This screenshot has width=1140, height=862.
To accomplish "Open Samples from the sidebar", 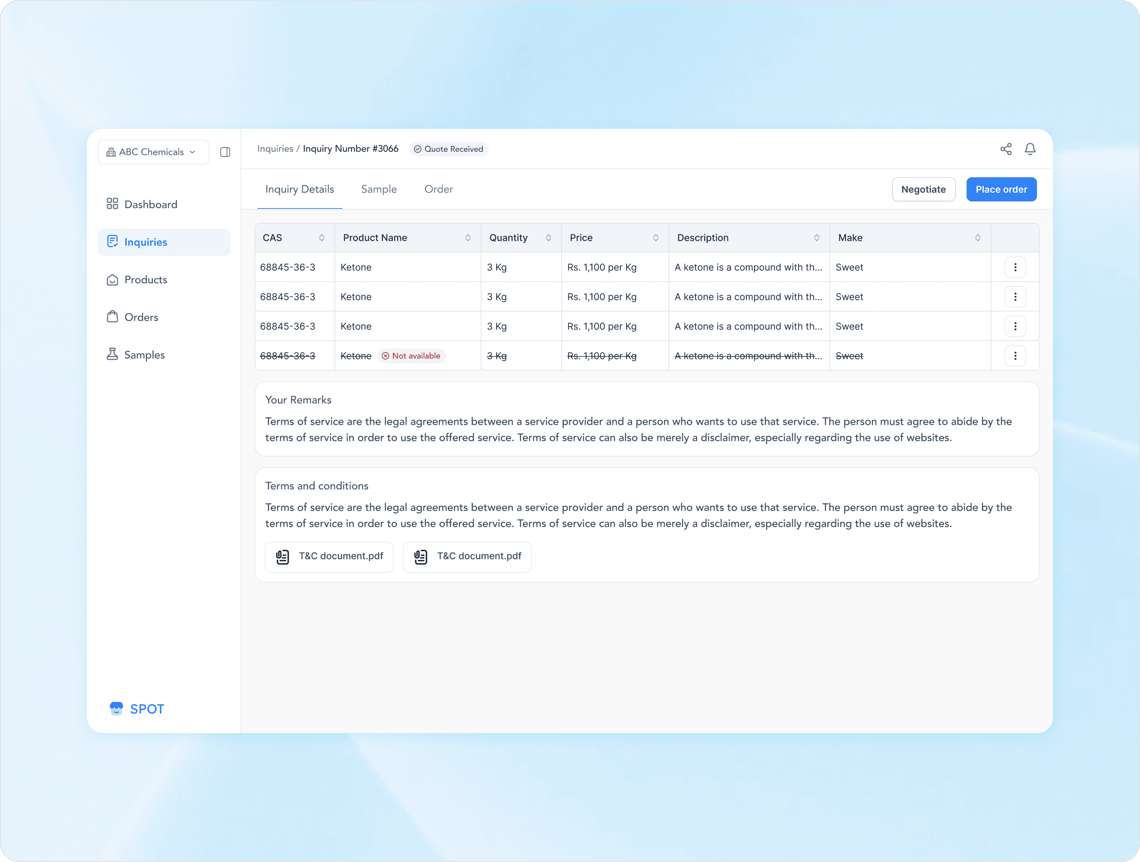I will pyautogui.click(x=144, y=355).
